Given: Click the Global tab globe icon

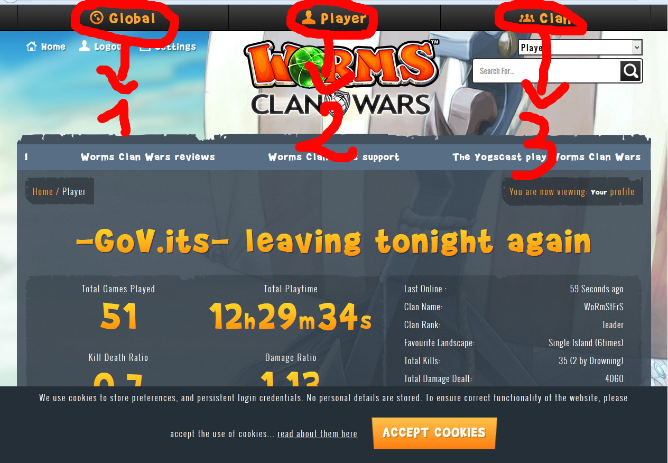Looking at the screenshot, I should pos(96,18).
